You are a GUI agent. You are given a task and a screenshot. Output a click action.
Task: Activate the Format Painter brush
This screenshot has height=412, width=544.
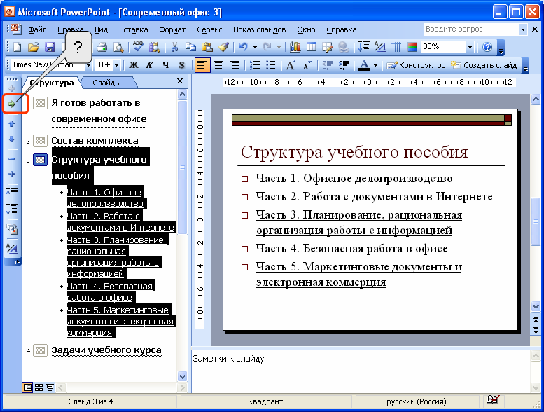click(x=224, y=47)
